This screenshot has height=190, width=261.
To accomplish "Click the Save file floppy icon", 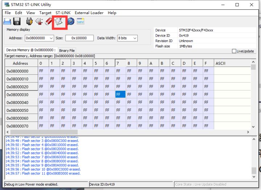I will coord(17,21).
